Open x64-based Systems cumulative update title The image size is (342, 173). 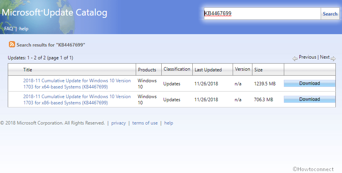77,83
